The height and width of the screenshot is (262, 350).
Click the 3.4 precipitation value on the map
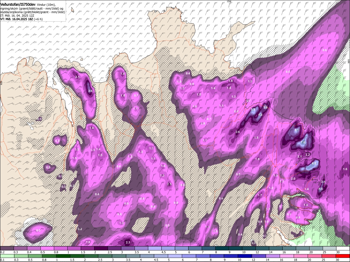(323, 182)
